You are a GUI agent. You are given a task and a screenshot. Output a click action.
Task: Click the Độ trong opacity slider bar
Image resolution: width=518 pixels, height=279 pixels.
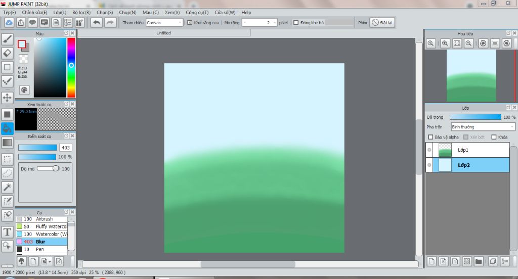click(x=476, y=117)
